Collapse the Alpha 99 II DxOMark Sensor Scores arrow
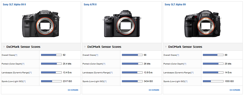 [4, 47]
